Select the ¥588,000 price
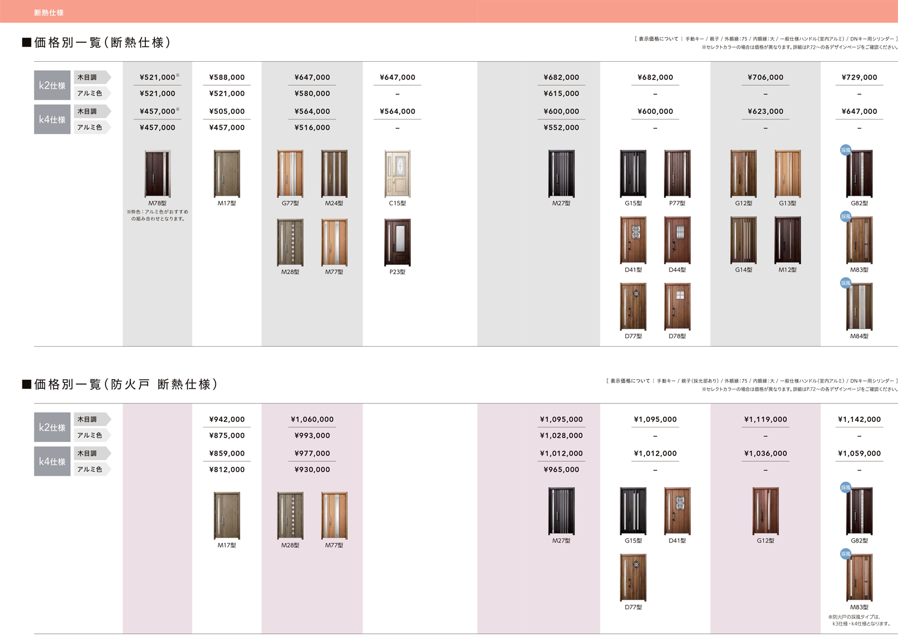898x635 pixels. tap(227, 77)
